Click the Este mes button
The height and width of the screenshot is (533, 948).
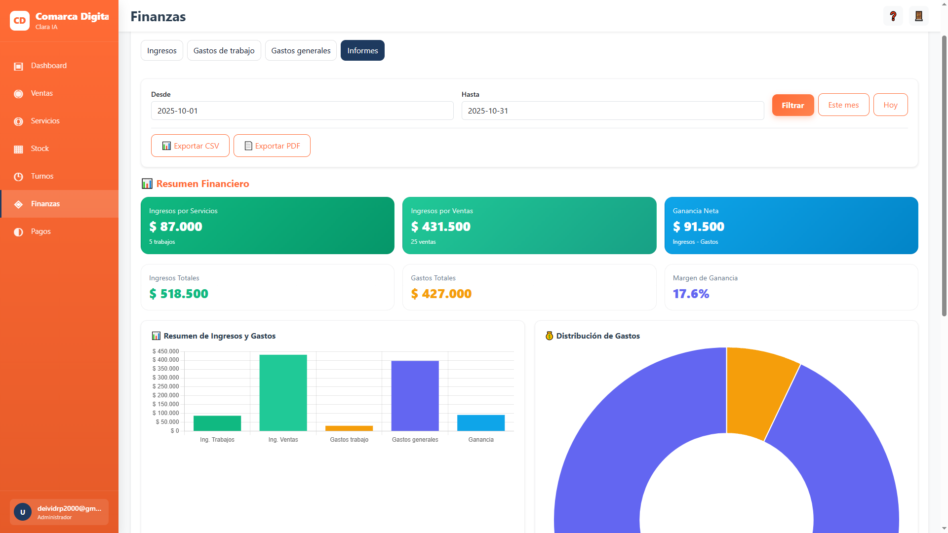(843, 105)
